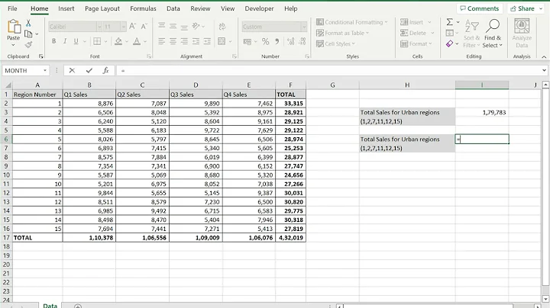Expand Cell Styles menu
550x308 pixels.
click(x=335, y=43)
